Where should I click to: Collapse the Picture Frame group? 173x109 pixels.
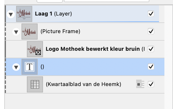point(16,32)
